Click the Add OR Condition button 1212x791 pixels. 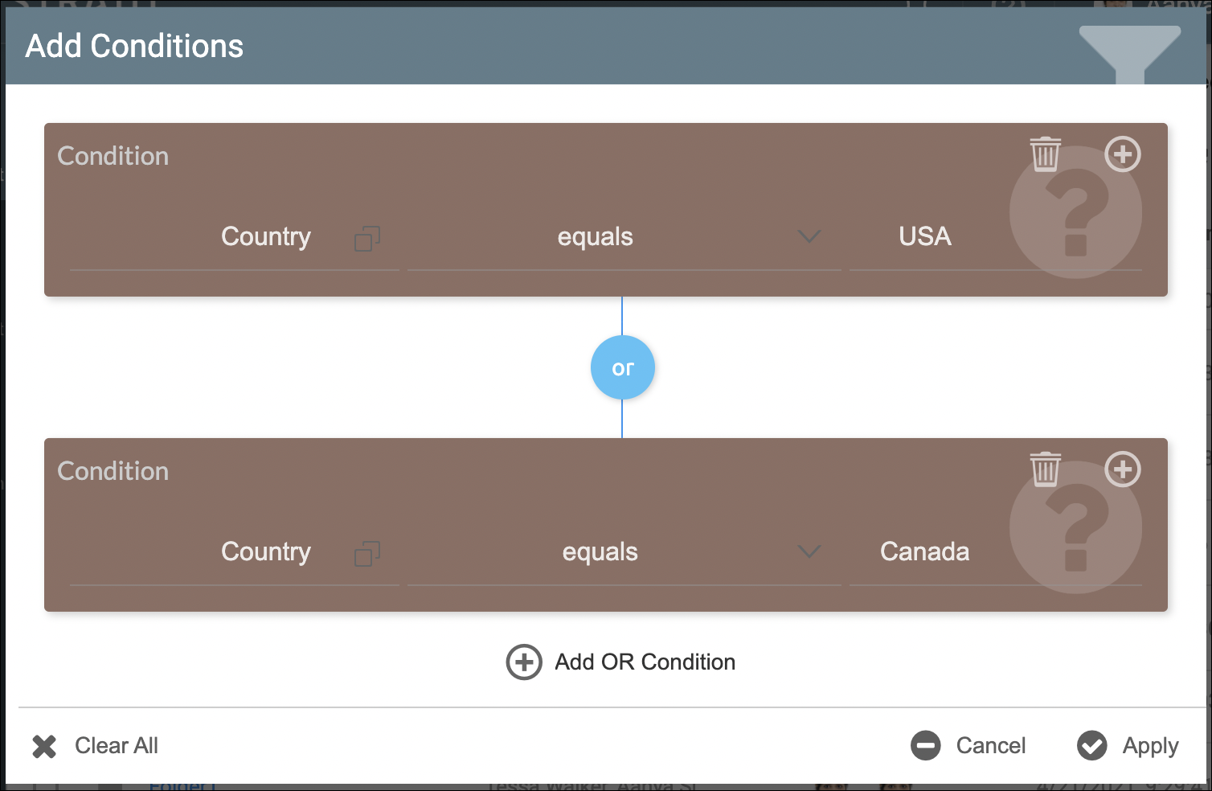pyautogui.click(x=621, y=662)
